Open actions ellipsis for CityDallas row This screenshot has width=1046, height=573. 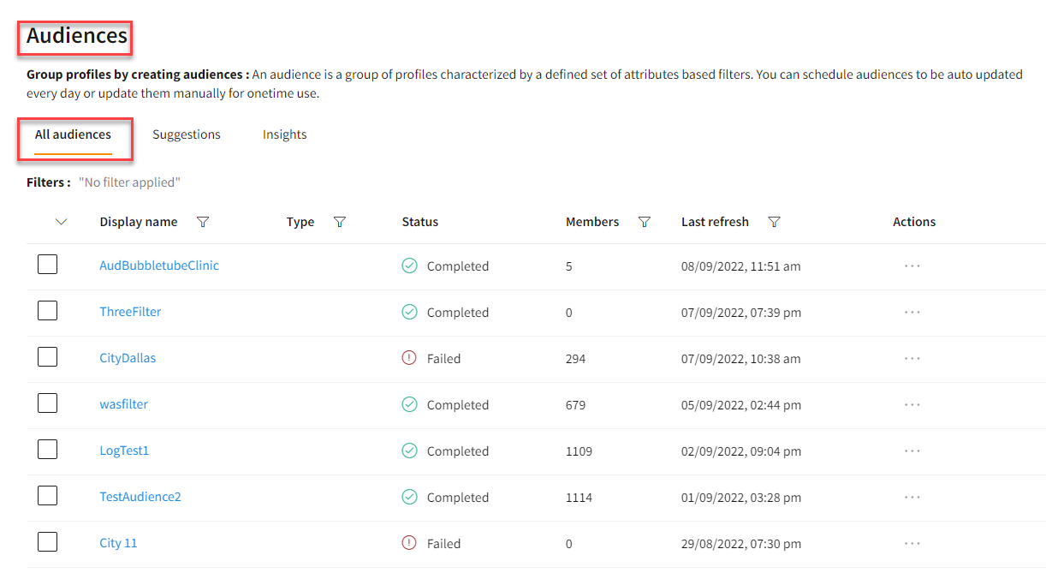[912, 359]
